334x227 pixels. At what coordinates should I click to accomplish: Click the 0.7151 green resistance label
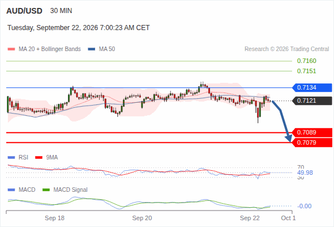point(306,71)
